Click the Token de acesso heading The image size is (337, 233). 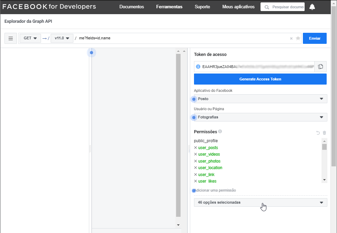point(210,55)
